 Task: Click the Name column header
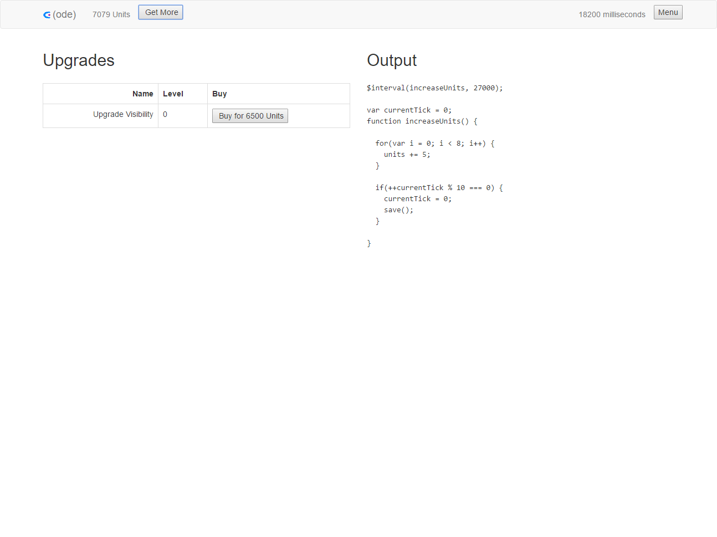[101, 94]
